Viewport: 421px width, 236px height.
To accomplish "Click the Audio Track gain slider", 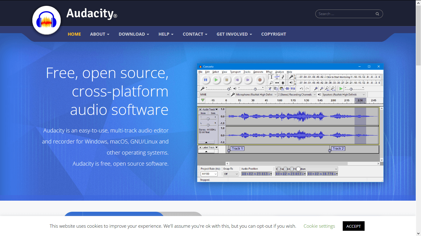I will click(208, 118).
